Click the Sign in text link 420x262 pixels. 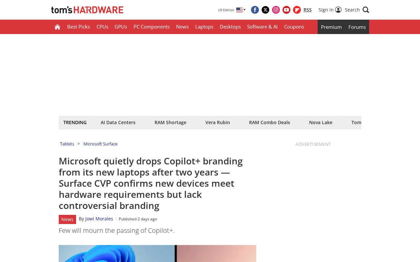click(x=326, y=10)
